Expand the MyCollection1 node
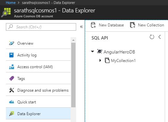168x122 pixels. point(100,60)
